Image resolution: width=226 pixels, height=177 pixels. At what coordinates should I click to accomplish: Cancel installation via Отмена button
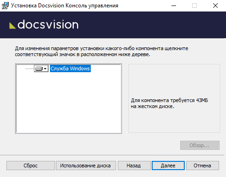pyautogui.click(x=203, y=166)
